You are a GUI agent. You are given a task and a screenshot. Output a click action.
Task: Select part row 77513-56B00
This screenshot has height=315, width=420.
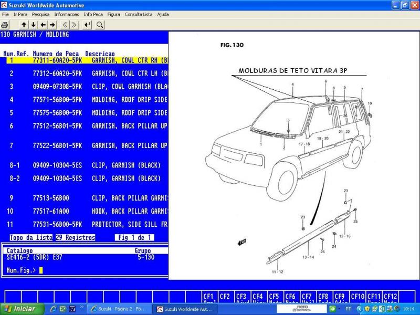coord(87,198)
